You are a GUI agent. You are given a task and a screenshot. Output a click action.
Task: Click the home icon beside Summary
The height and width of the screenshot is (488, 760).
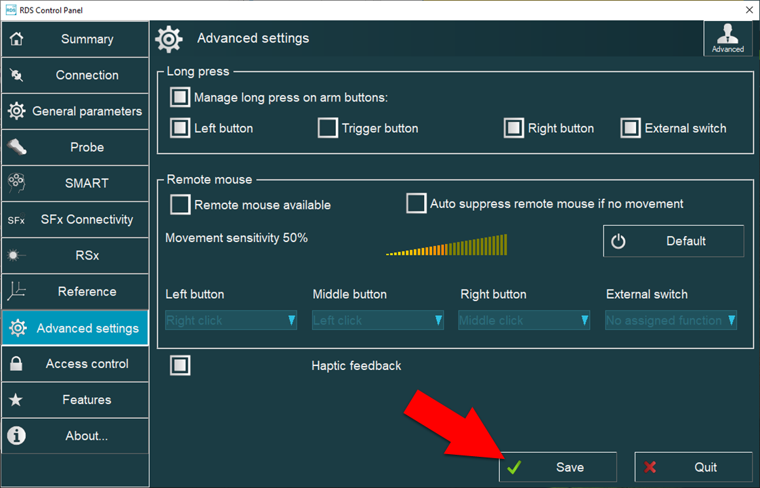click(16, 39)
